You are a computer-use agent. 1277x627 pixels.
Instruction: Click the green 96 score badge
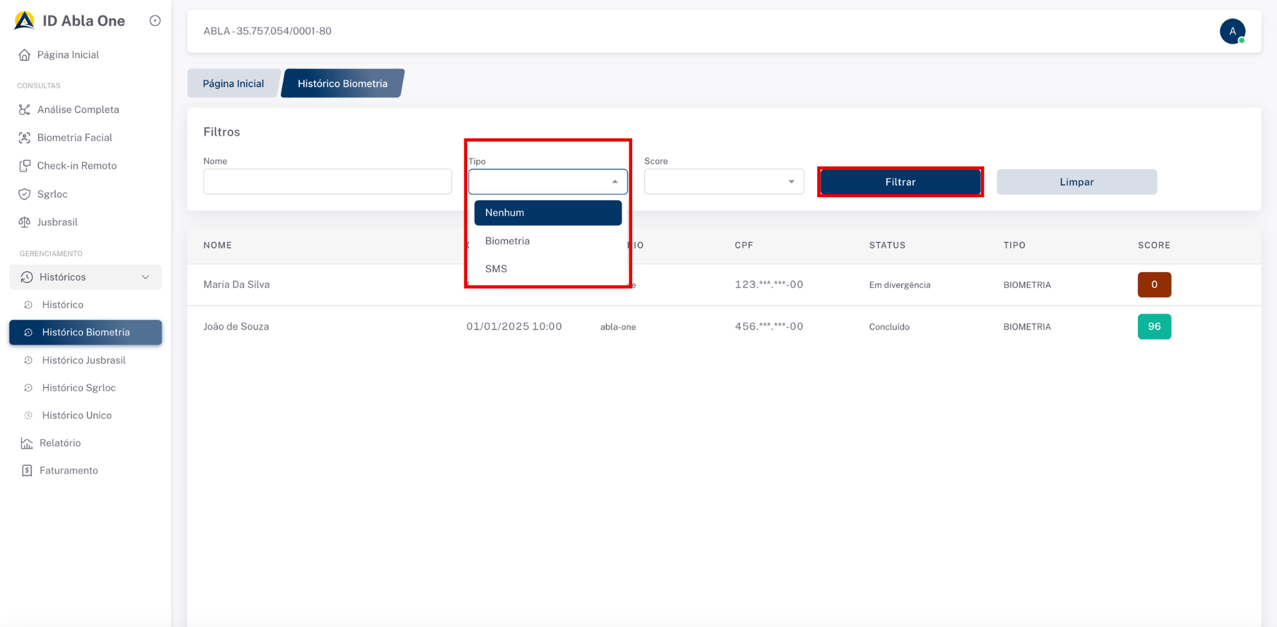coord(1154,327)
